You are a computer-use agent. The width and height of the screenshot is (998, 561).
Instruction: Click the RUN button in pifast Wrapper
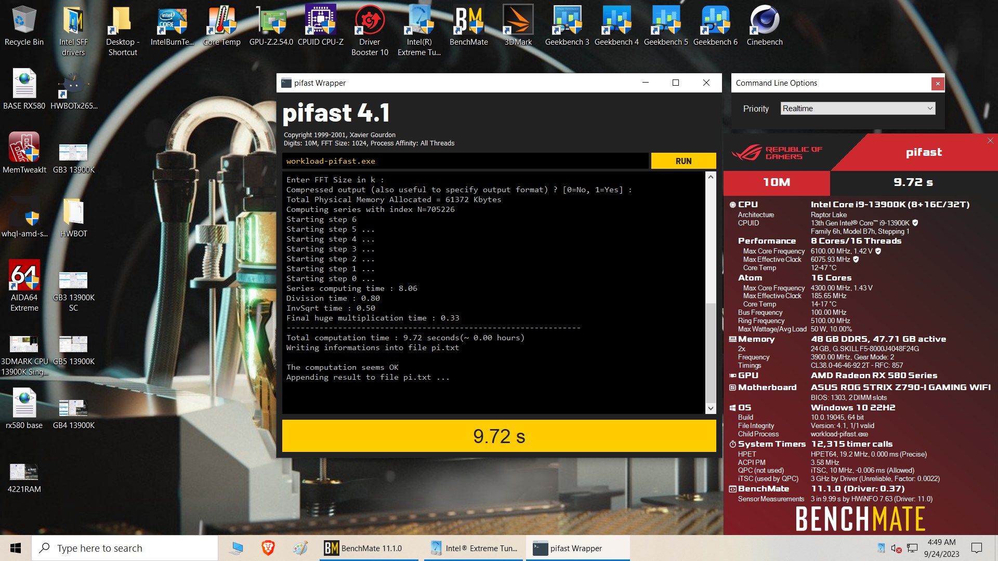(x=683, y=161)
